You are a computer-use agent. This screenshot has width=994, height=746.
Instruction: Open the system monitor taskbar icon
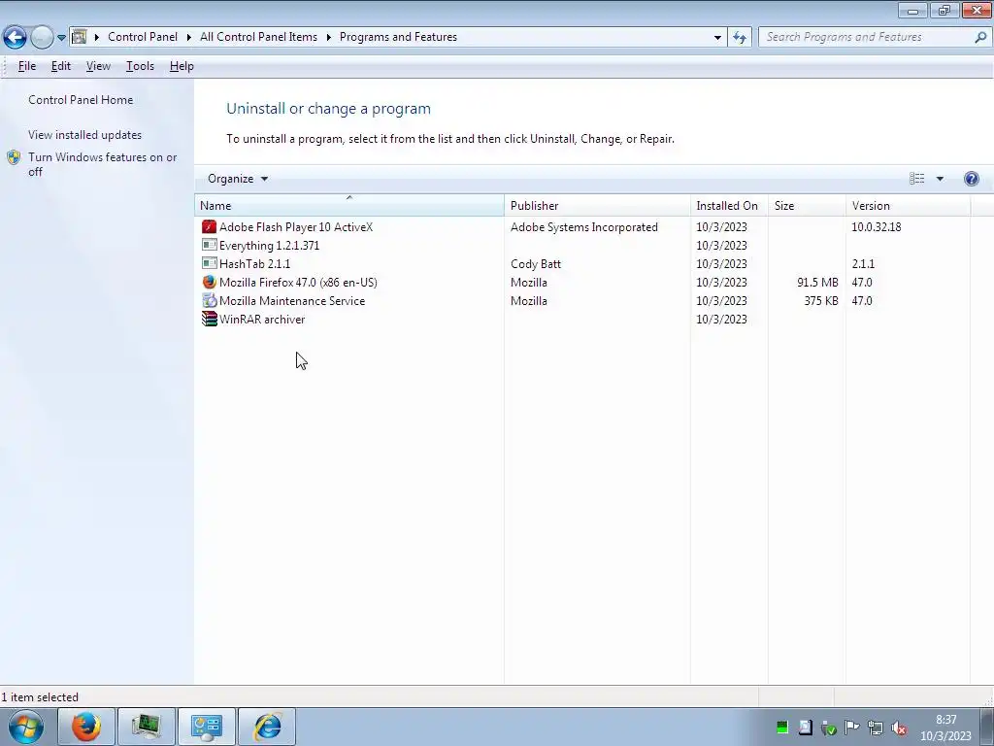tap(147, 727)
